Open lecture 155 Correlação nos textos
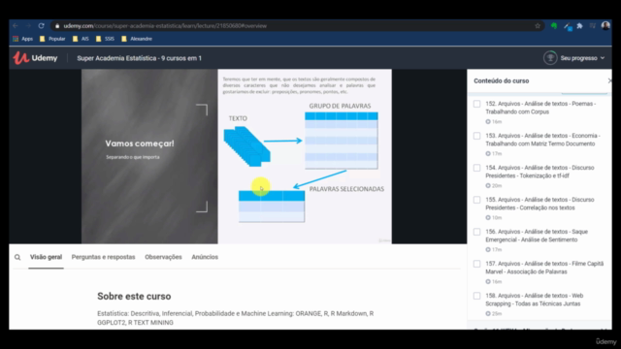 (539, 204)
